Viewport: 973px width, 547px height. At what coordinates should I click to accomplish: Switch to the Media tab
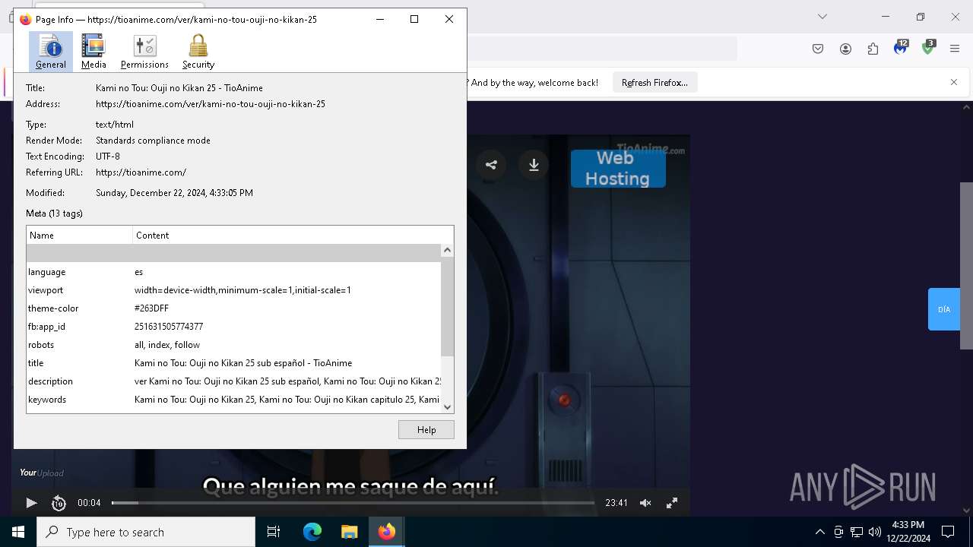tap(93, 52)
